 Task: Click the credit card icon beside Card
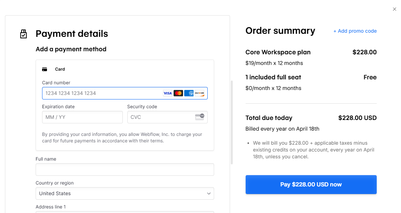[44, 69]
